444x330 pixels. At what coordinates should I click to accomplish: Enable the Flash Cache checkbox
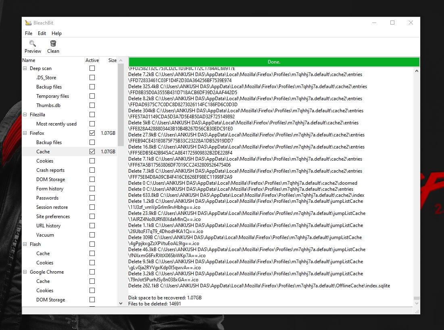tap(92, 254)
